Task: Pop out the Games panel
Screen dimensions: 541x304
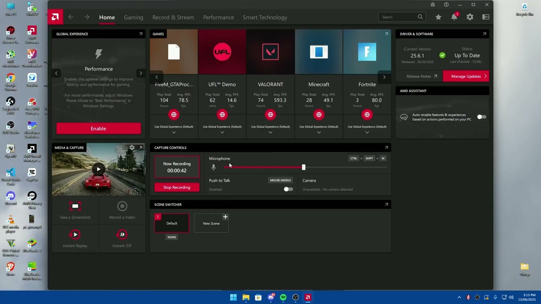Action: pos(386,34)
